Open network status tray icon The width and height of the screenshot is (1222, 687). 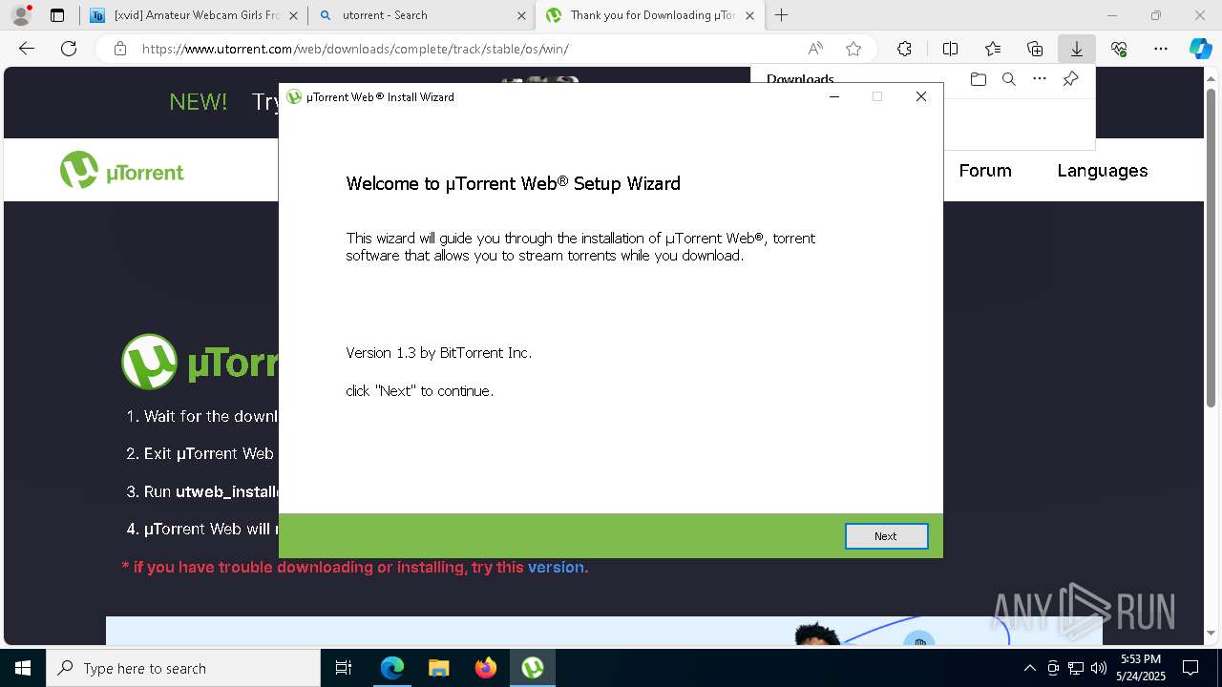pos(1076,668)
